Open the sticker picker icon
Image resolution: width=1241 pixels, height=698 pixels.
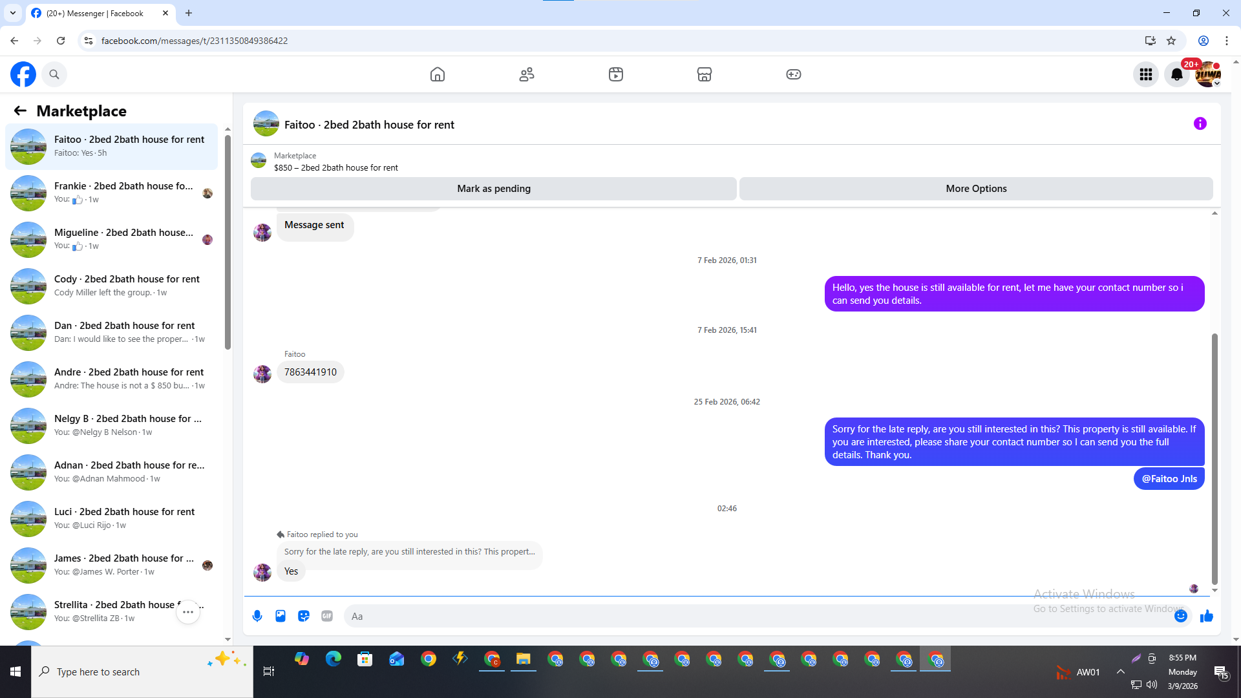304,616
